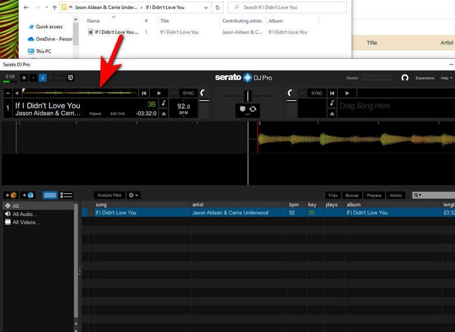This screenshot has height=332, width=455.
Task: Add a new crate
Action: pyautogui.click(x=10, y=195)
